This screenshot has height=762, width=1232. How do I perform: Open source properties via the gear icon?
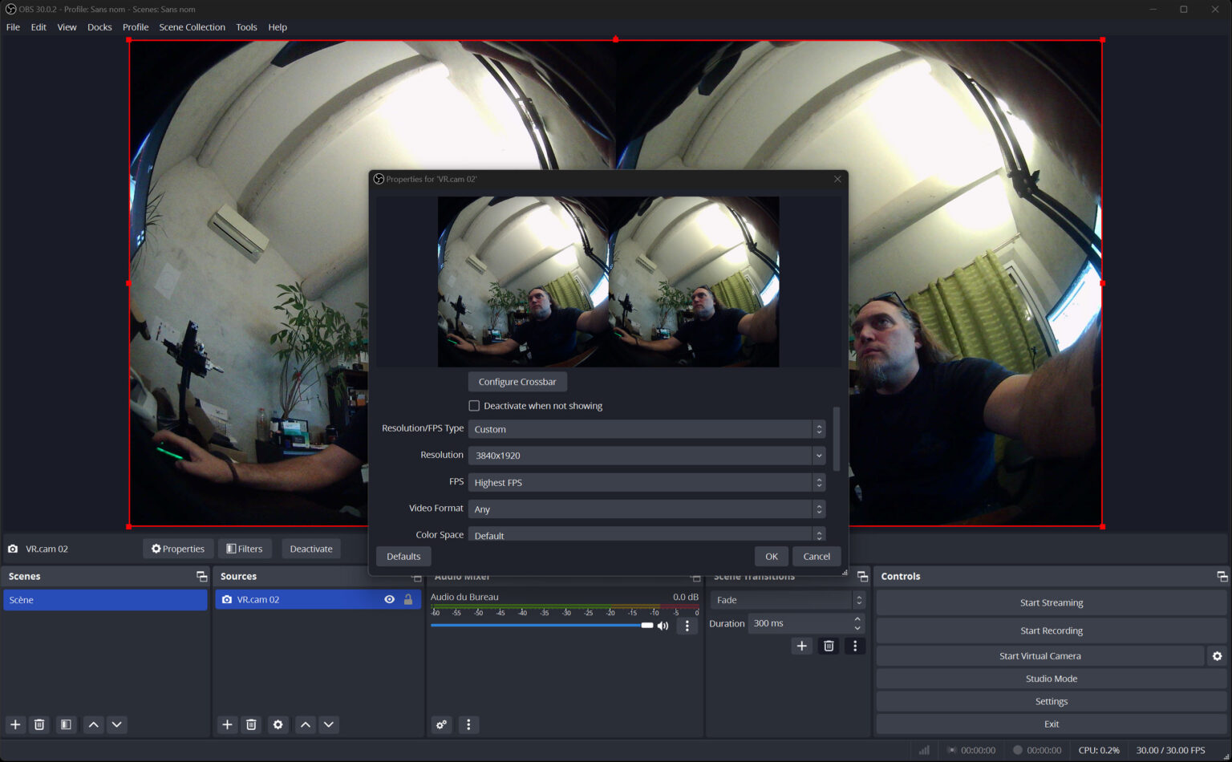[278, 724]
